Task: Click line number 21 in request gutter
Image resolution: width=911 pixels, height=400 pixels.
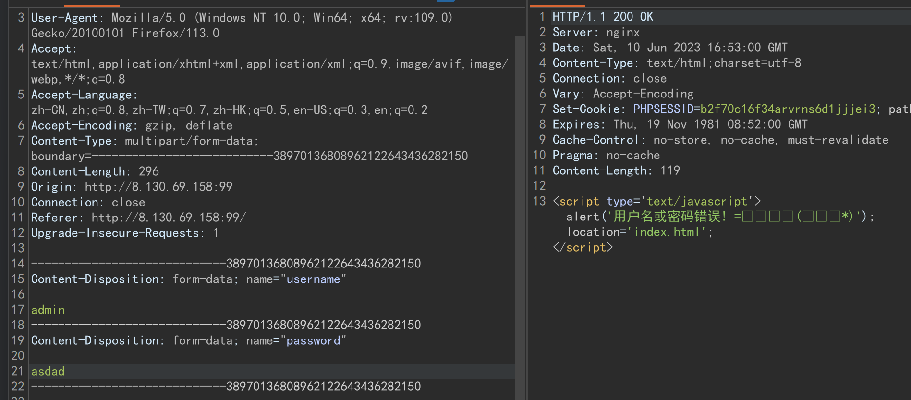Action: point(18,371)
